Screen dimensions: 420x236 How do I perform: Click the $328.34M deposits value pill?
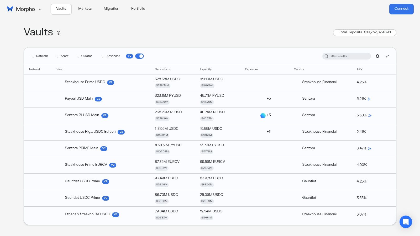[162, 85]
